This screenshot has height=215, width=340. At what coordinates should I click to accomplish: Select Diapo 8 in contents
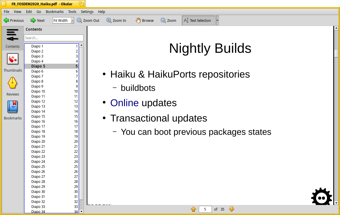coord(51,81)
